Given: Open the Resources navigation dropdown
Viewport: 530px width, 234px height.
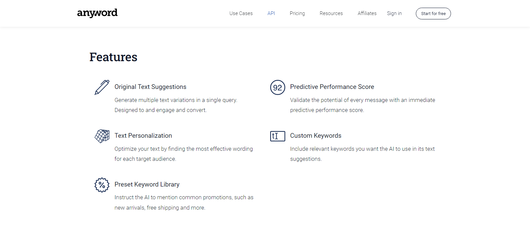Looking at the screenshot, I should tap(331, 13).
